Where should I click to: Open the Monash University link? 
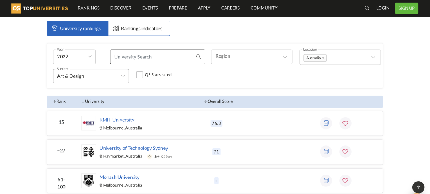119,177
